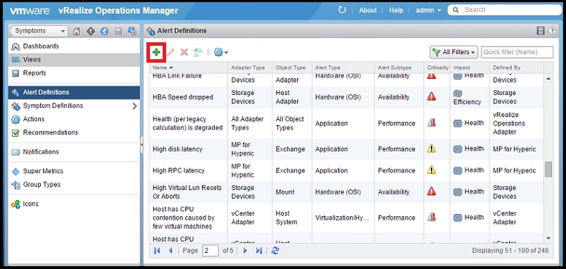Refresh the alert definitions grid
The height and width of the screenshot is (269, 566).
275,251
